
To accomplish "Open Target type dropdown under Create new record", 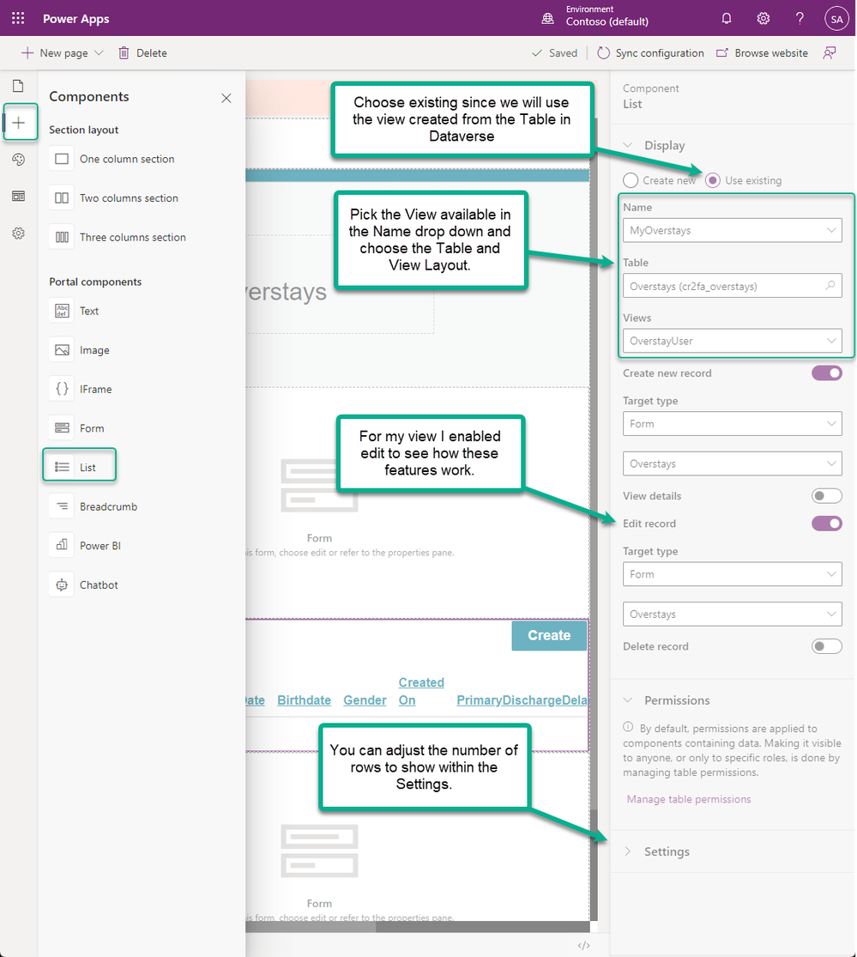I will [x=732, y=424].
